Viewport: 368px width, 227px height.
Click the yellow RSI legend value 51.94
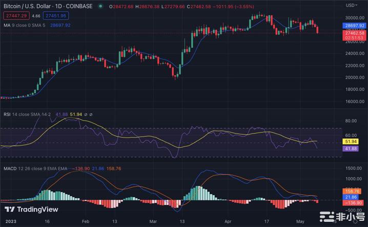[76, 114]
